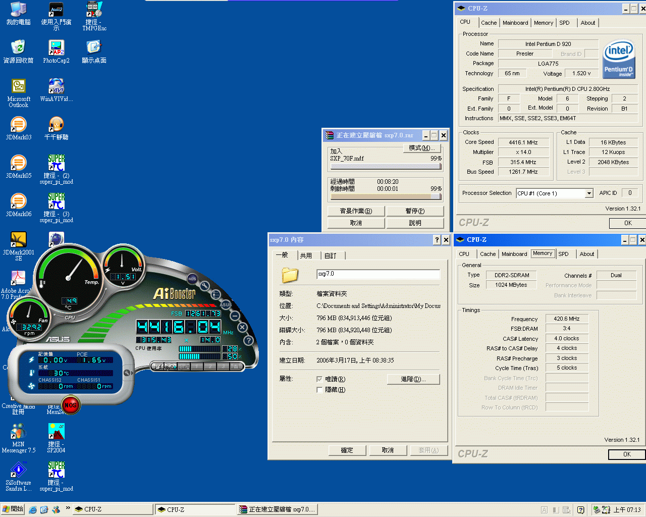Open the SPD tab in upper CPU-Z window
Screen dimensions: 646x517
pos(564,23)
